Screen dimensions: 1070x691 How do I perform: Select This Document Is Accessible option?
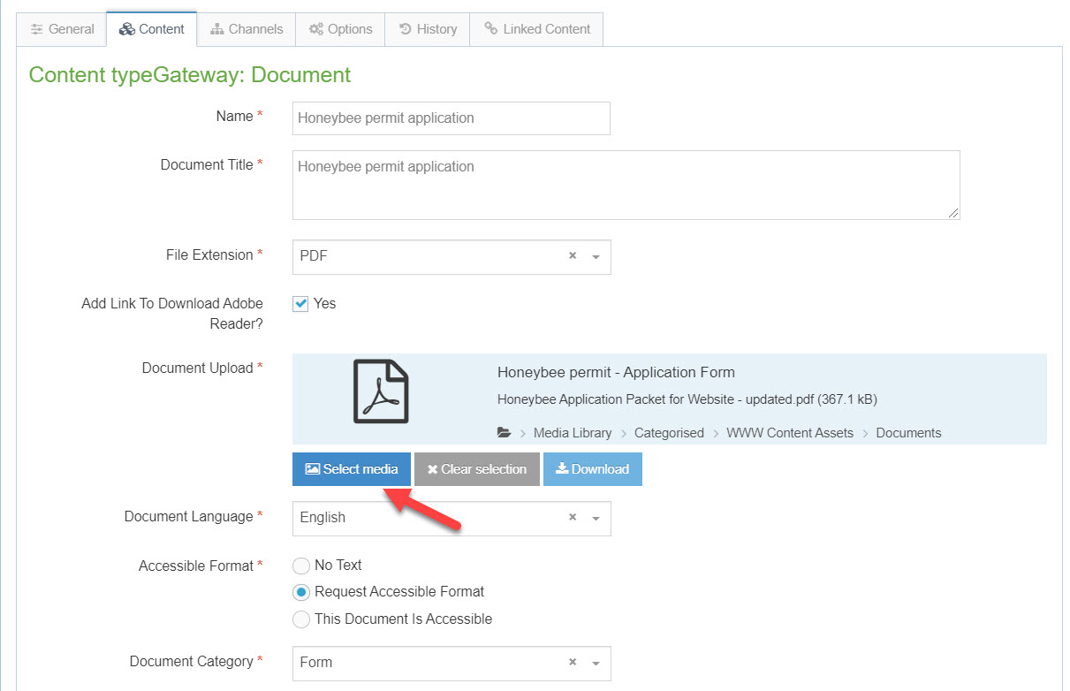(301, 619)
